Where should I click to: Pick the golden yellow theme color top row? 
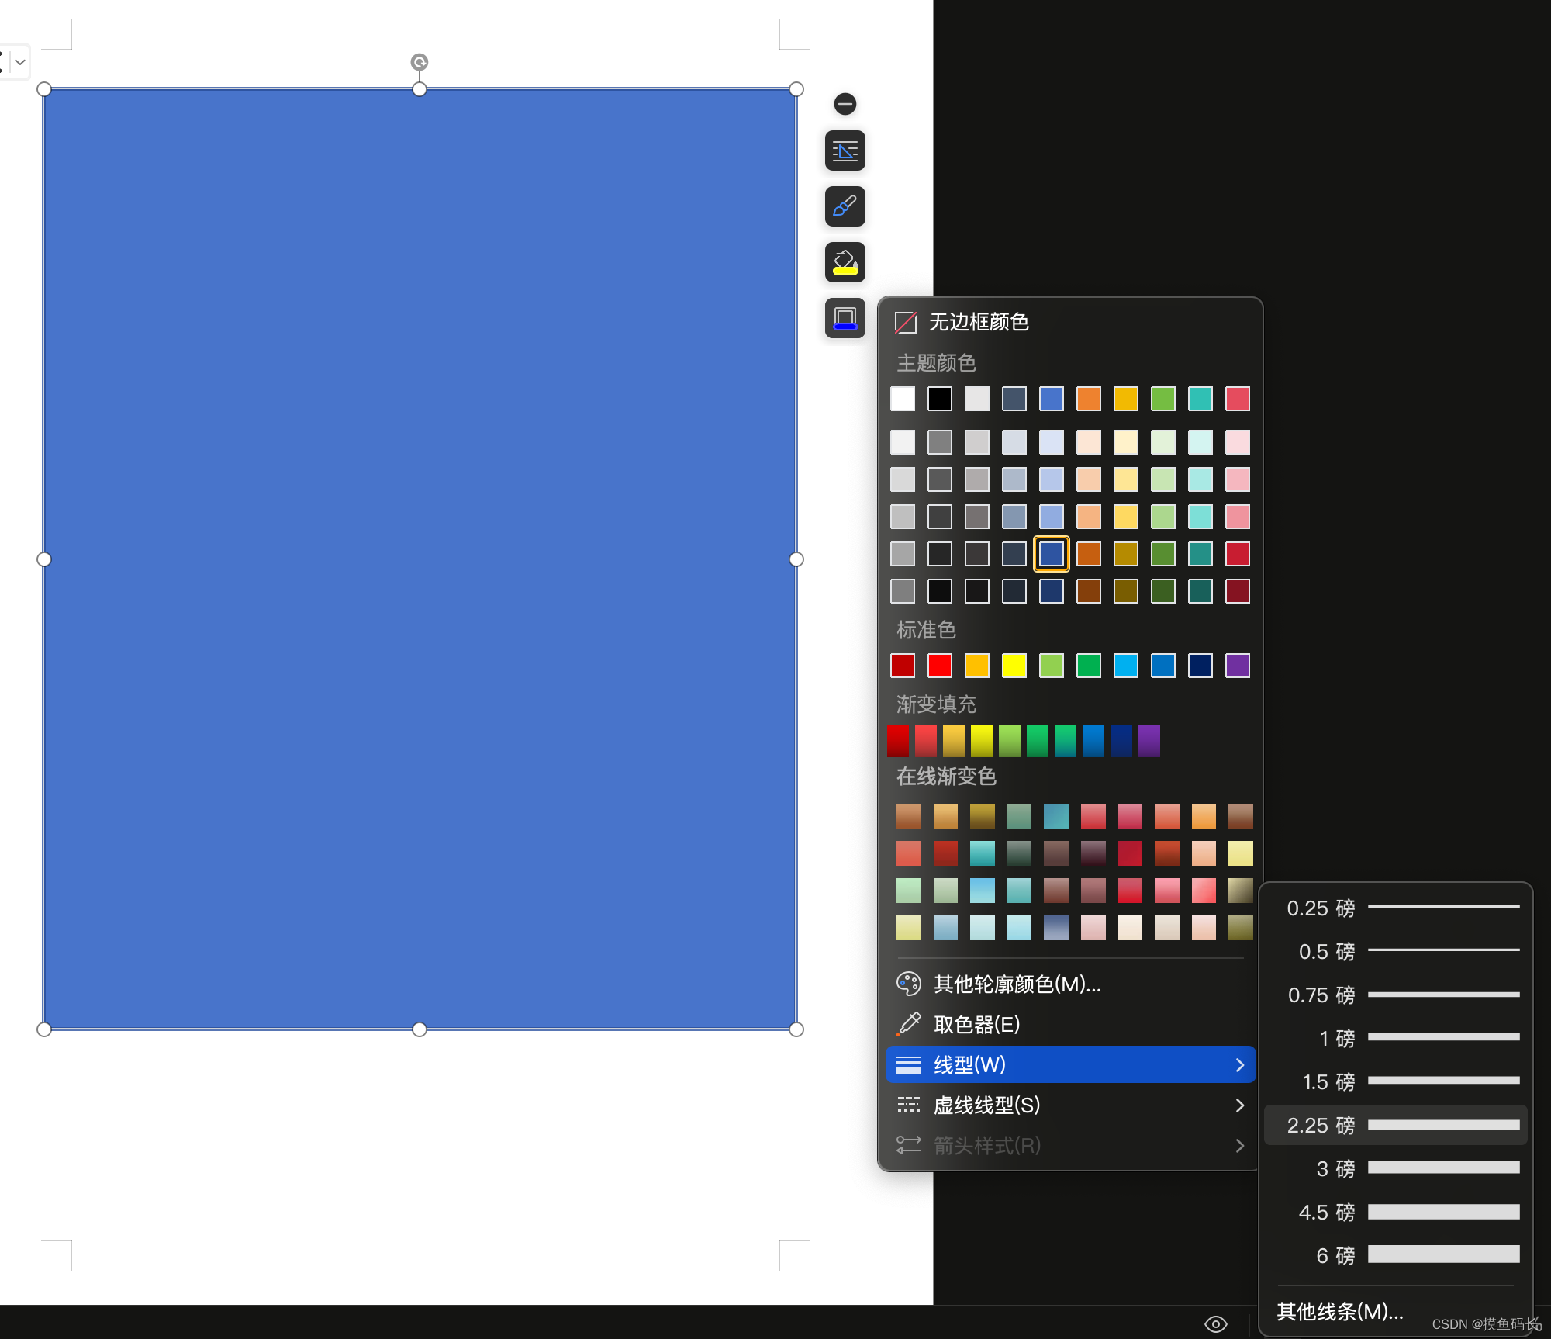[x=1125, y=399]
